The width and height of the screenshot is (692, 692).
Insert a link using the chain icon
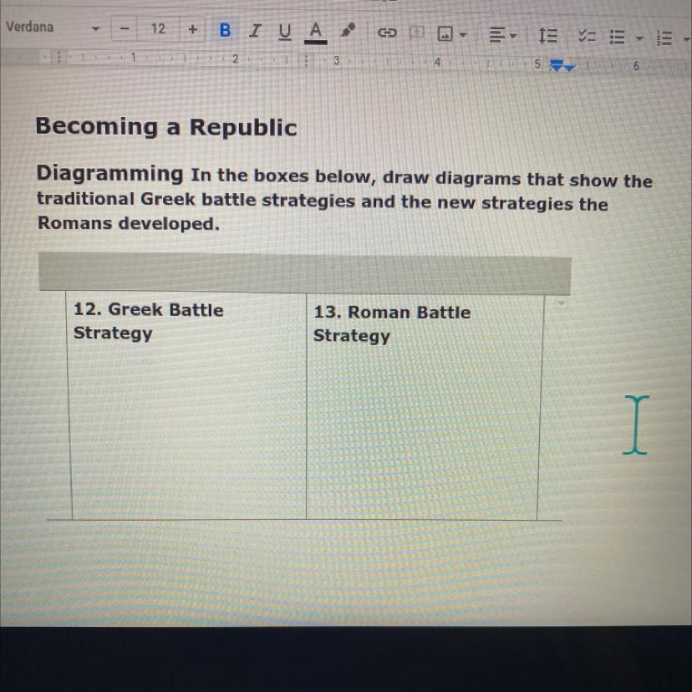pyautogui.click(x=387, y=33)
